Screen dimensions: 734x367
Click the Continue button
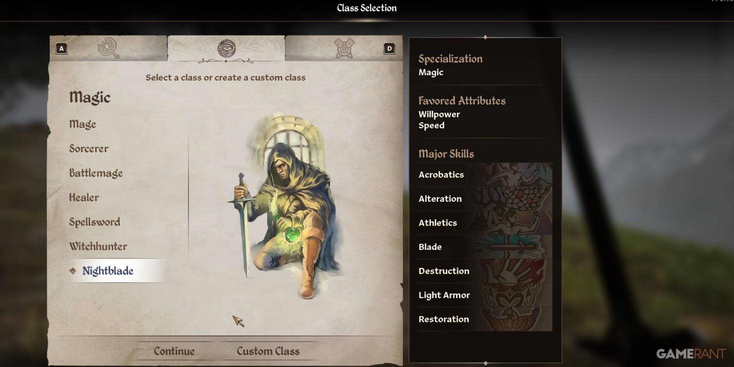tap(174, 351)
